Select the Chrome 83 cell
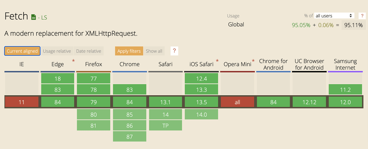 (x=129, y=89)
